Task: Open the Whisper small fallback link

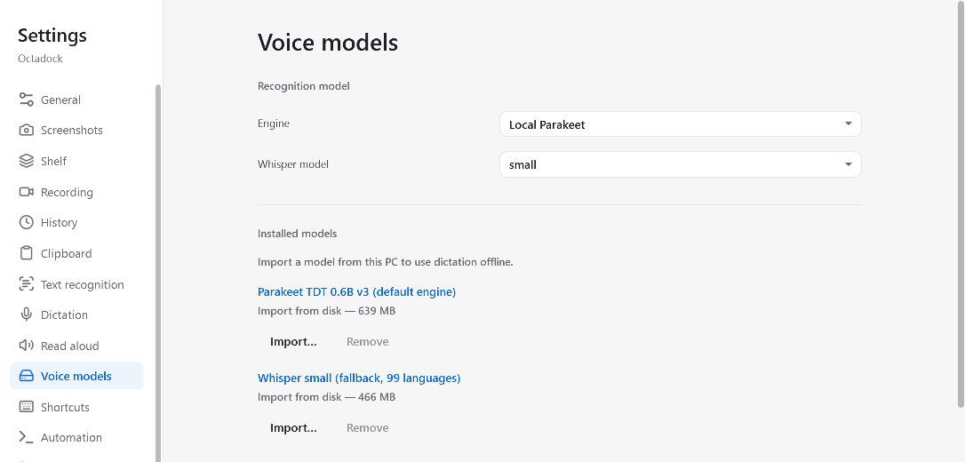Action: pyautogui.click(x=359, y=378)
